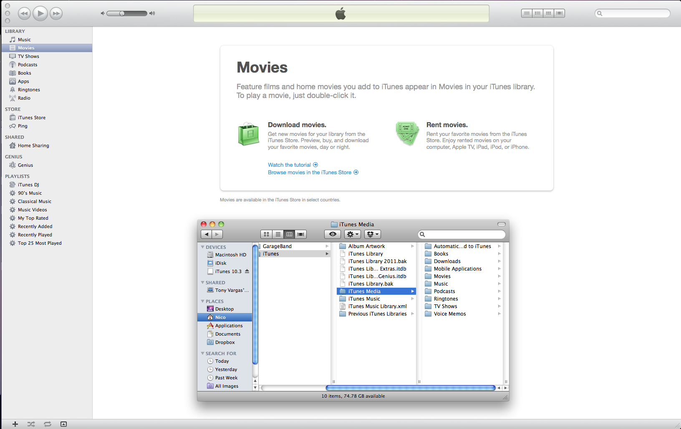Open the Finder Action gear menu

click(x=353, y=234)
